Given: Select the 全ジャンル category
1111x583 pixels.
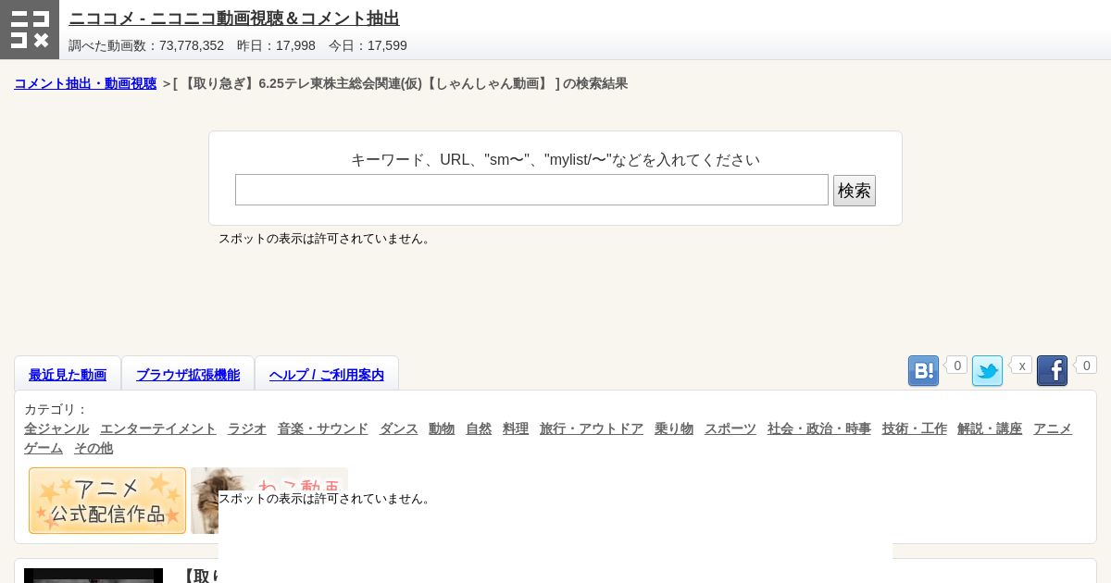Looking at the screenshot, I should 56,428.
